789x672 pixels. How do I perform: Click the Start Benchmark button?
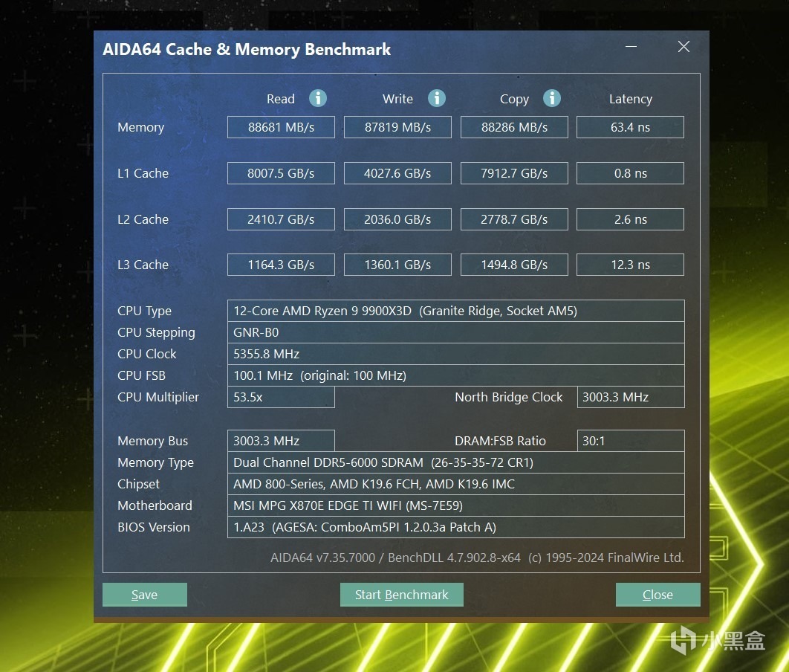click(x=401, y=595)
